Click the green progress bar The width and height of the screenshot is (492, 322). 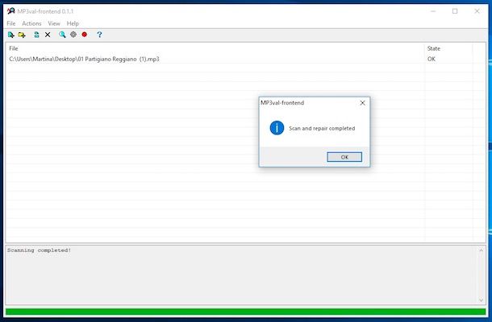[x=246, y=312]
